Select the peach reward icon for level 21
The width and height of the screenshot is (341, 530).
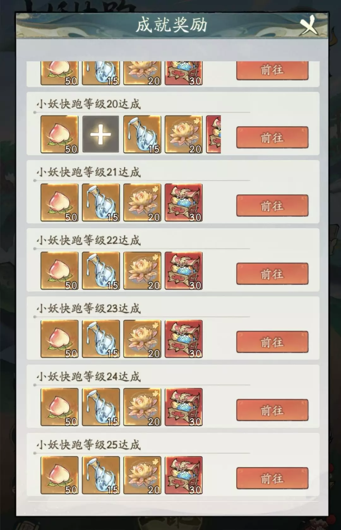pos(59,202)
